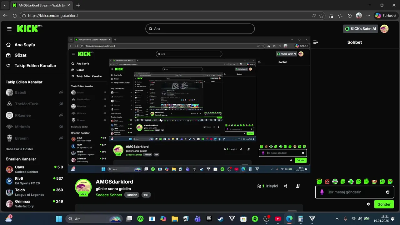Open Takip Edilen Kanallar menu item

point(31,66)
